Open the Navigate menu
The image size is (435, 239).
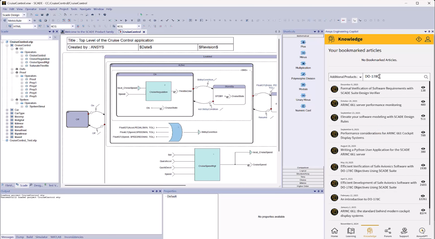[85, 9]
